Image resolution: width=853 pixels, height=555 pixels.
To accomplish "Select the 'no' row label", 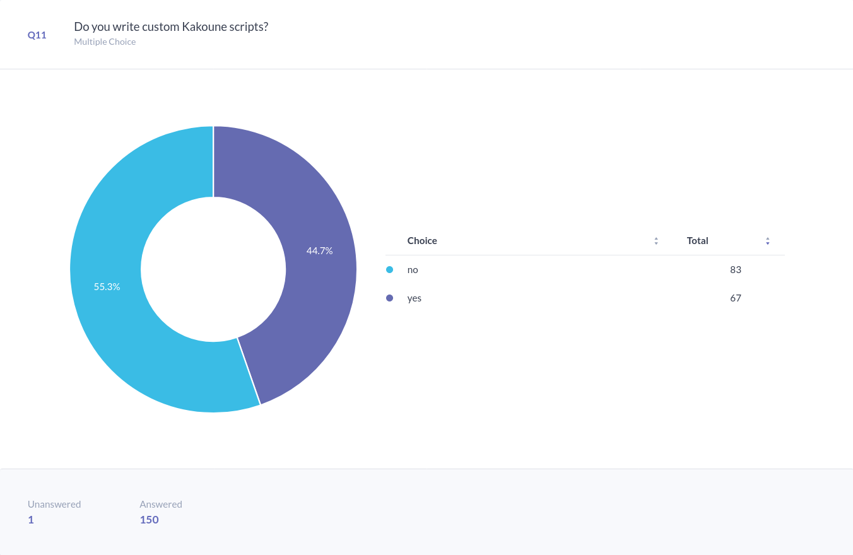I will point(413,270).
